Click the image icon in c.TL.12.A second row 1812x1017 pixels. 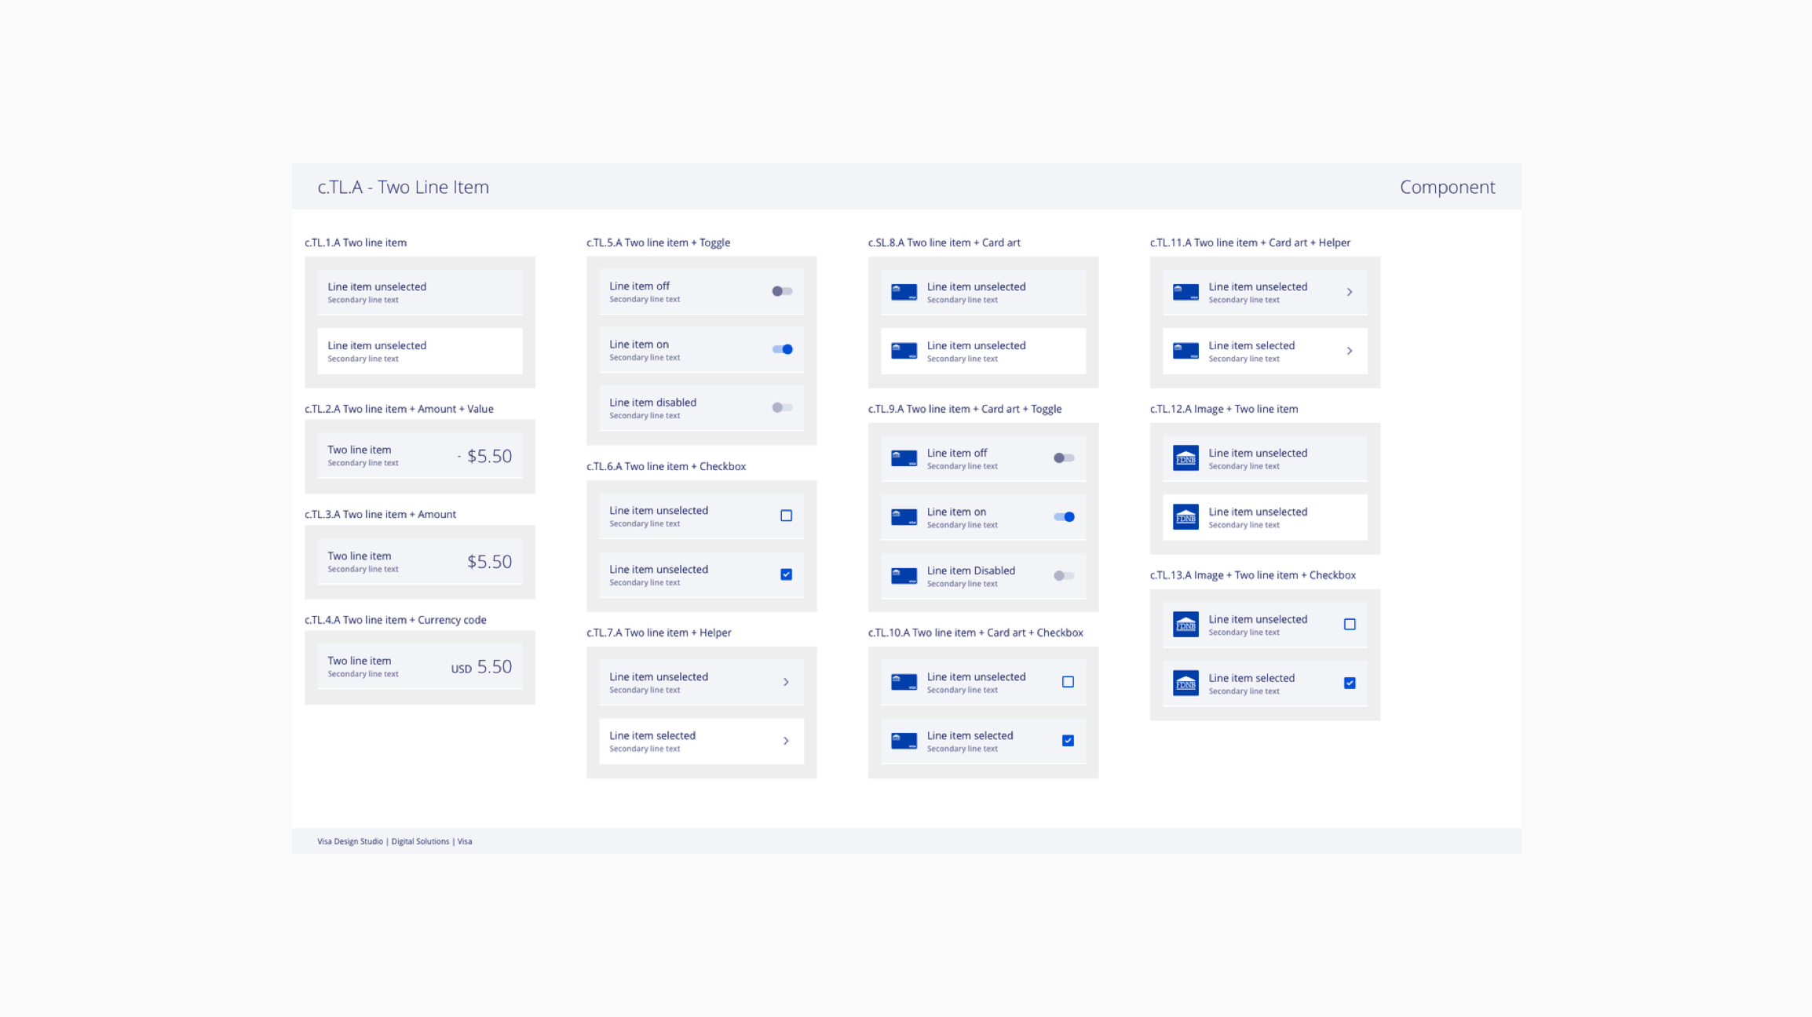(1185, 516)
